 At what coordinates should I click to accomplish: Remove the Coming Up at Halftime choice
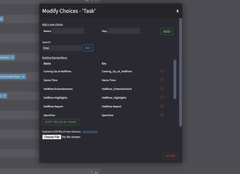click(x=162, y=71)
